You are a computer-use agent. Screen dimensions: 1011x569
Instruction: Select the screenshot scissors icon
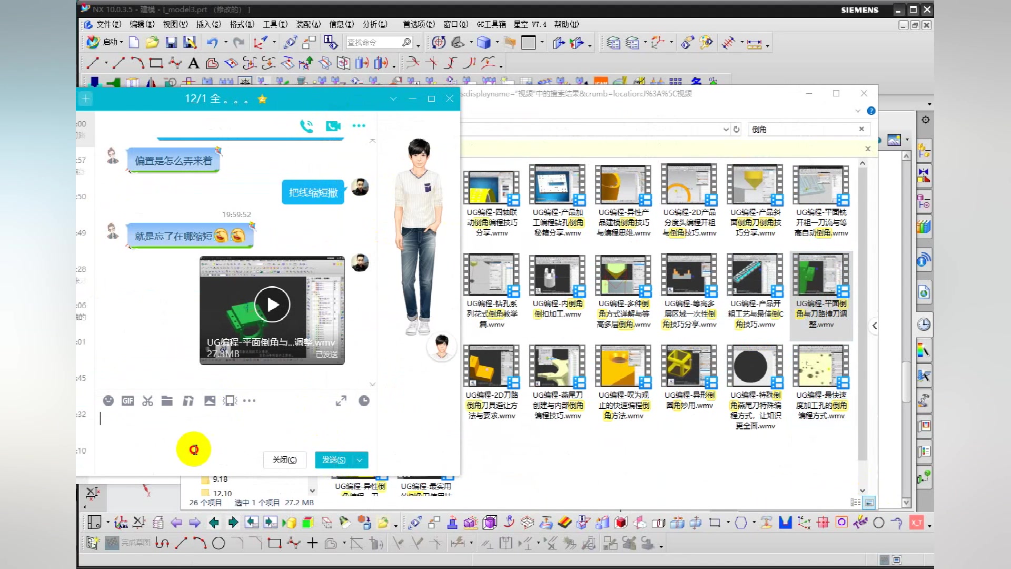[147, 401]
